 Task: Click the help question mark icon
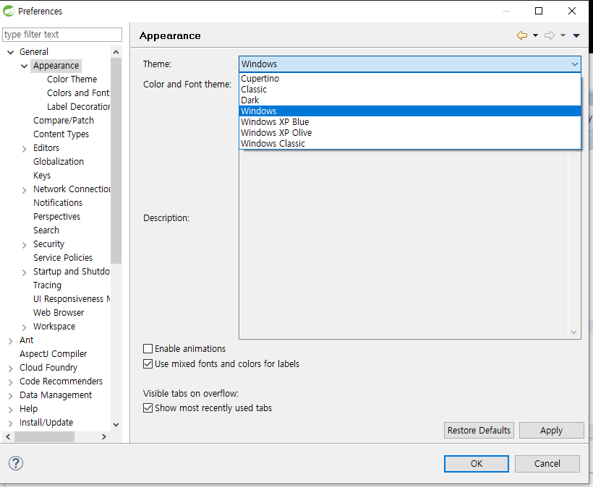coord(16,463)
